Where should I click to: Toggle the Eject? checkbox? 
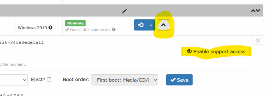click(x=49, y=80)
